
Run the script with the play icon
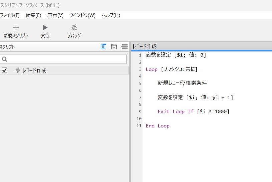[45, 28]
